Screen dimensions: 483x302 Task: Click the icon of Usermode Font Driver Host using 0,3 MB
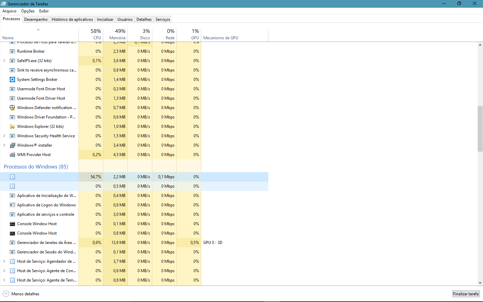click(x=12, y=89)
